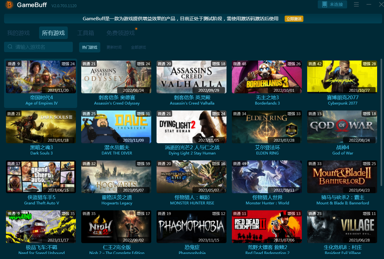384x259 pixels.
Task: Click the 生化危机8：村庄 title
Action: click(343, 247)
